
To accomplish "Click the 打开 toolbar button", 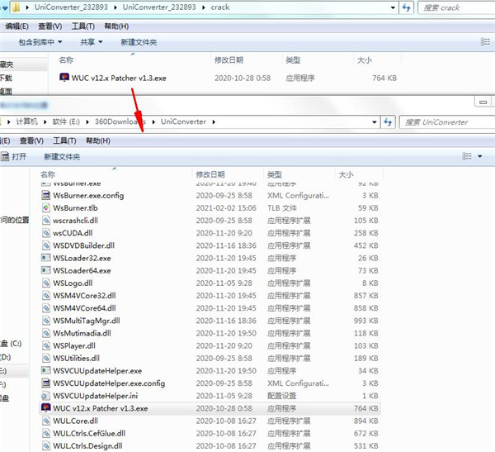I will tap(14, 156).
